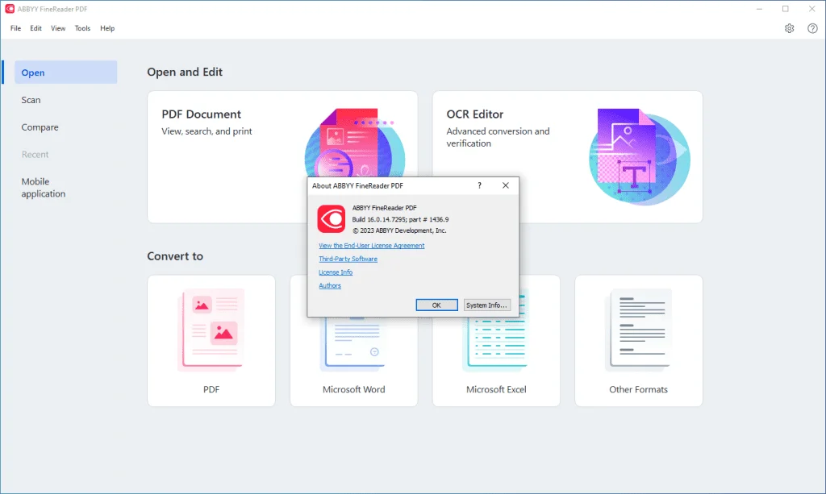Minimize the FineReader window
Image resolution: width=826 pixels, height=494 pixels.
coord(759,9)
